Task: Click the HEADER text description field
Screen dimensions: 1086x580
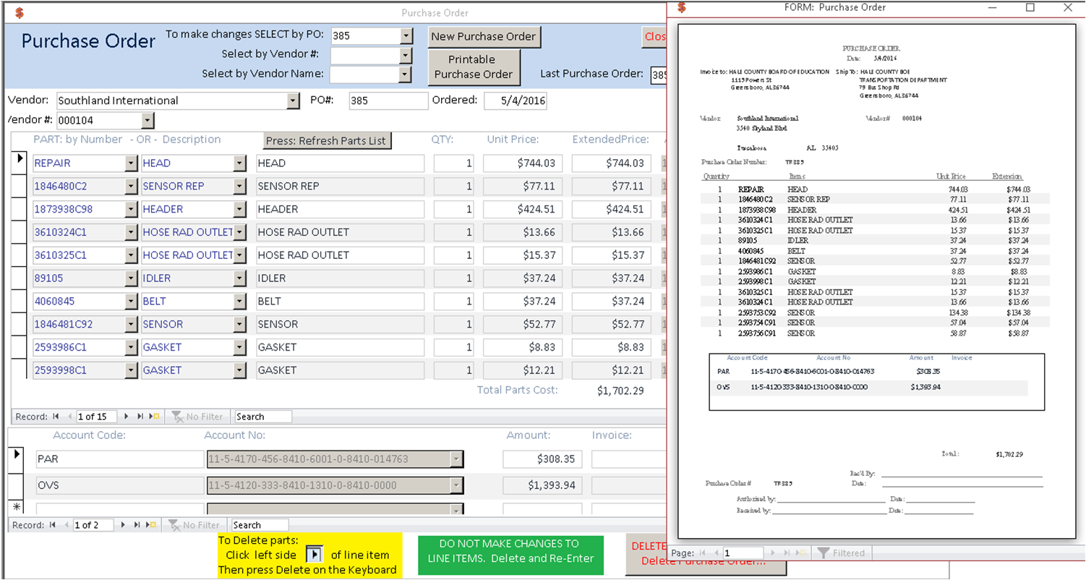Action: (x=340, y=210)
